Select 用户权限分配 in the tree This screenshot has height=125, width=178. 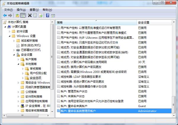[38, 73]
